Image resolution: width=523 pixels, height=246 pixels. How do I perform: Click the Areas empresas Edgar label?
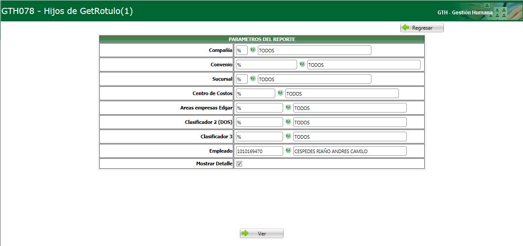207,108
